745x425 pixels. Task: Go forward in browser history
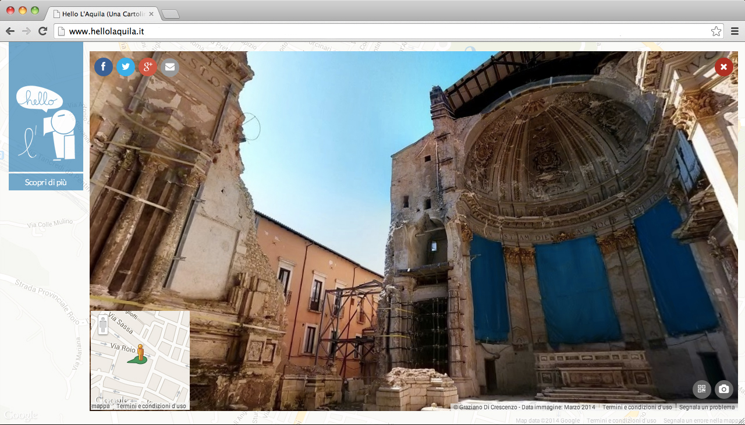click(26, 31)
